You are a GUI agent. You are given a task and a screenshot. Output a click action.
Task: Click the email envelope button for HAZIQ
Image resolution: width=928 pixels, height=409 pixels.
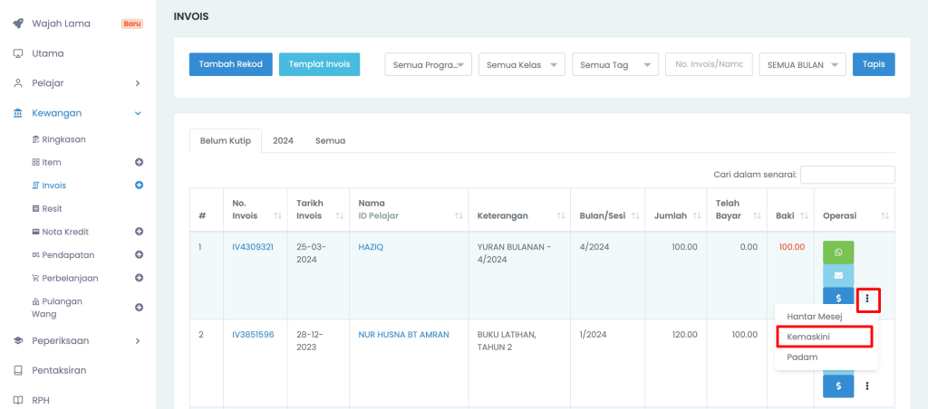838,275
